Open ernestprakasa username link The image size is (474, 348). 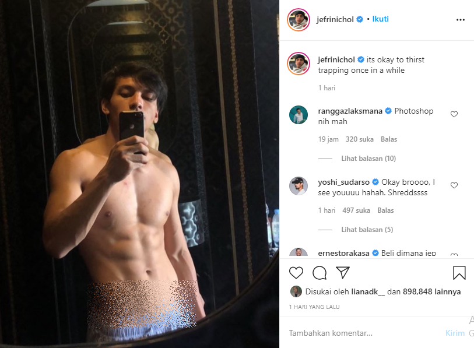click(x=343, y=253)
